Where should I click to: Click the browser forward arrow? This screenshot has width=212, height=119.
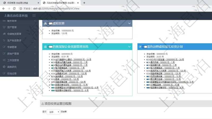9,8
